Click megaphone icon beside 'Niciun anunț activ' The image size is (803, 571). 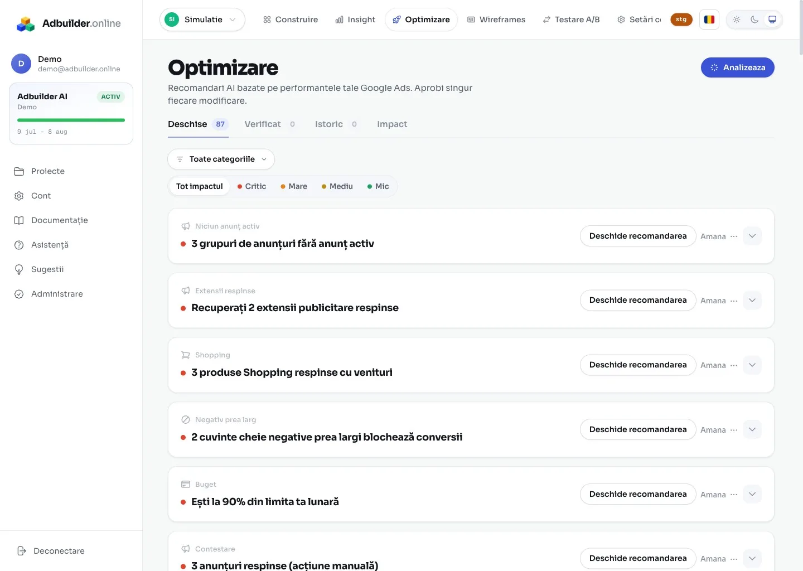coord(186,226)
